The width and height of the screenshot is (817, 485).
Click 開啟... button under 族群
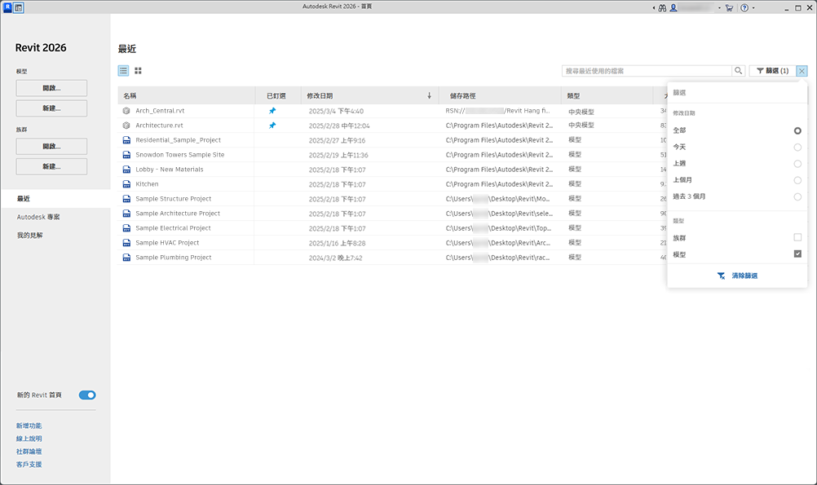click(51, 147)
